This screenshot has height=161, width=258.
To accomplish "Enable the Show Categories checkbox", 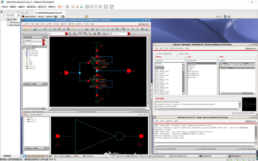I will [156, 54].
